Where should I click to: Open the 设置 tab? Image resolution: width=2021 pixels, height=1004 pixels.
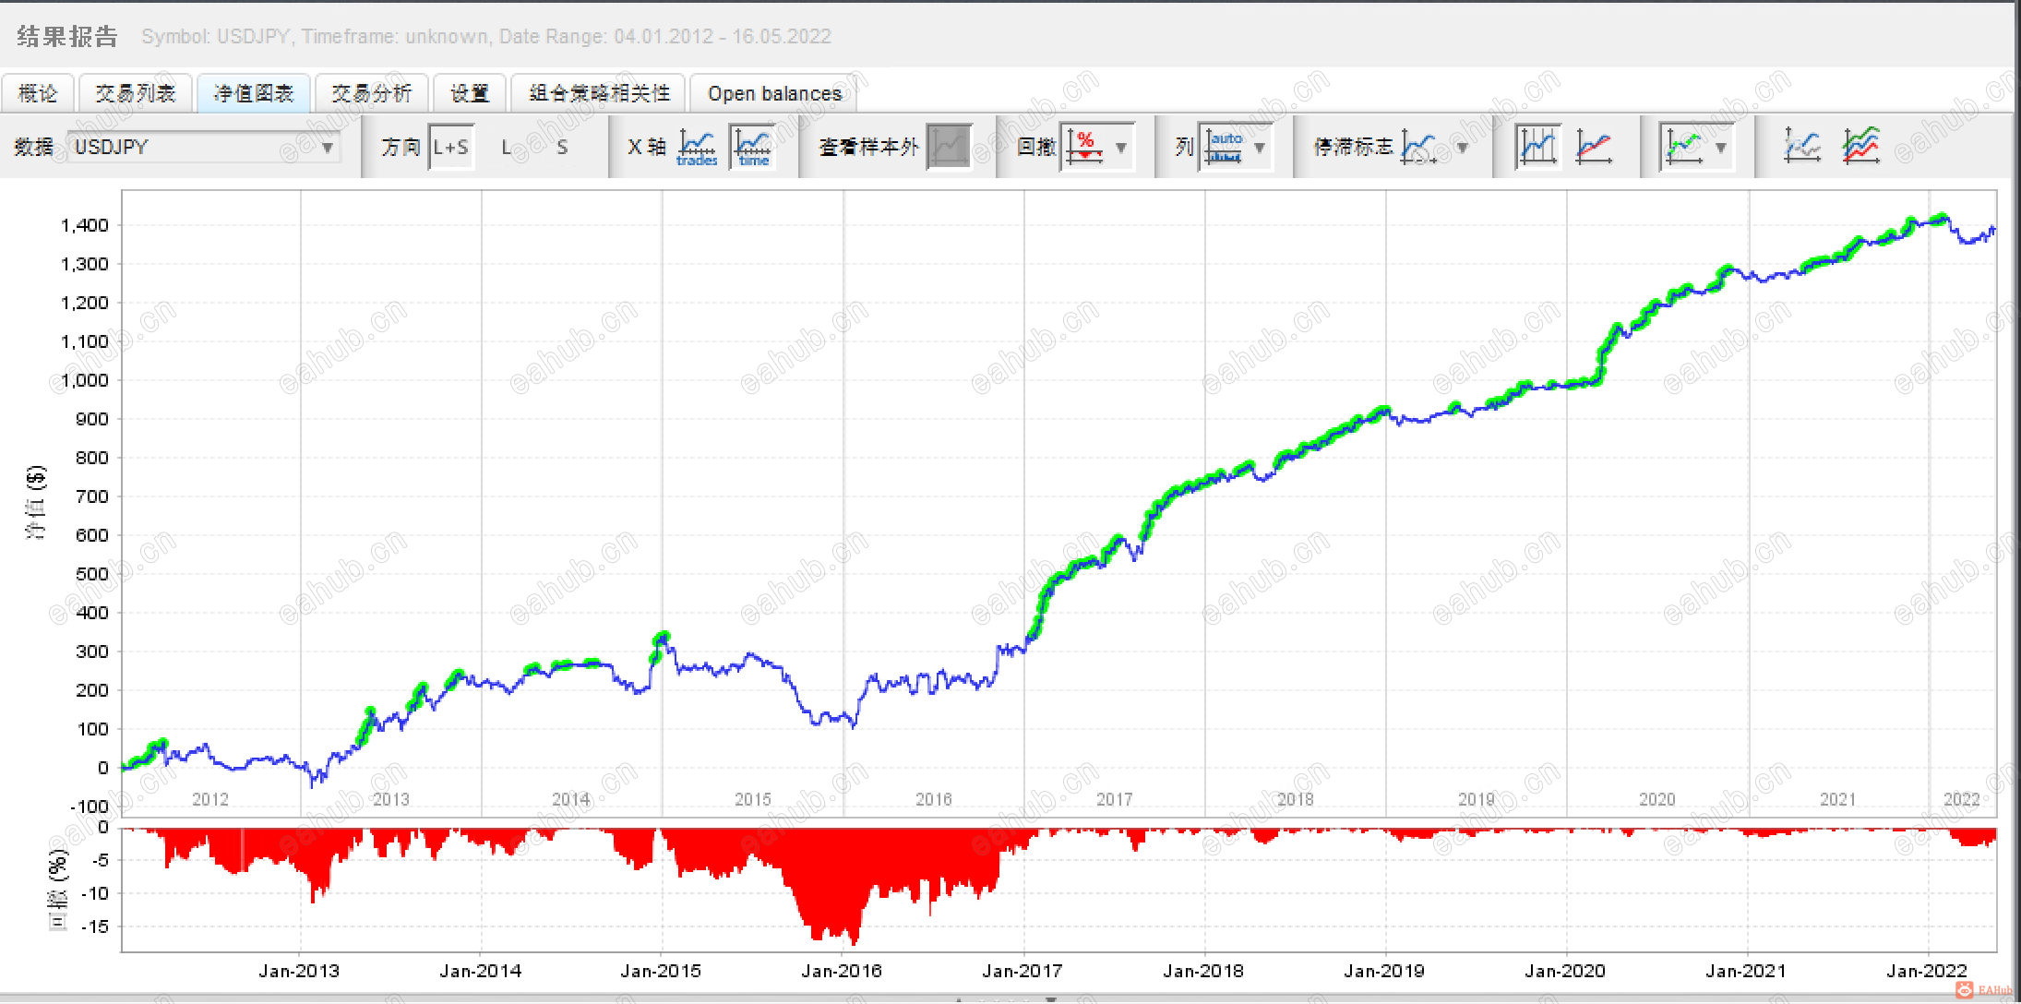[470, 93]
